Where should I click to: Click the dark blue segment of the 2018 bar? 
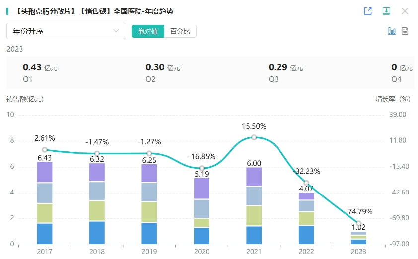[x=97, y=232]
